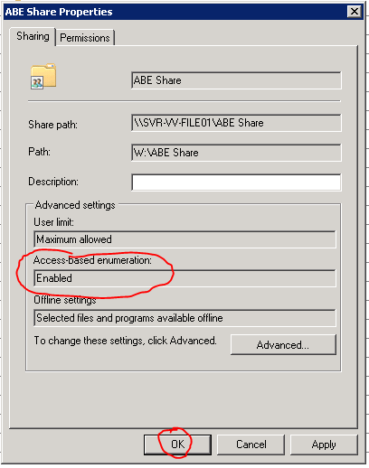Select the Sharing tab
The width and height of the screenshot is (369, 468).
coord(33,36)
